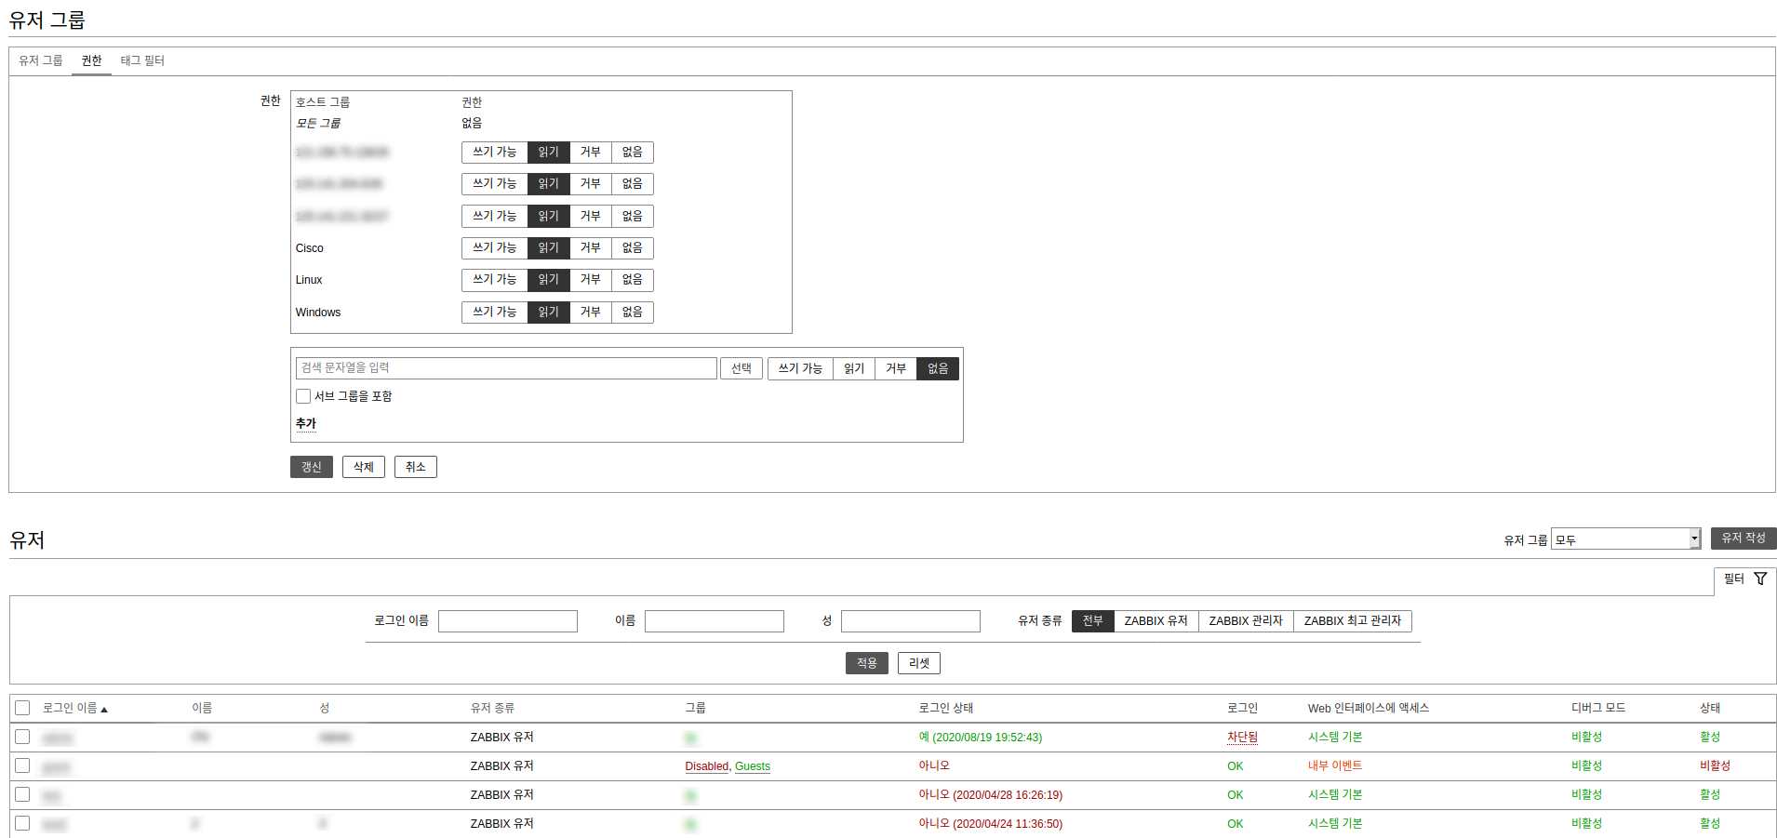The image size is (1777, 838).
Task: Click the 로그인 이름 filter input
Action: 507,621
